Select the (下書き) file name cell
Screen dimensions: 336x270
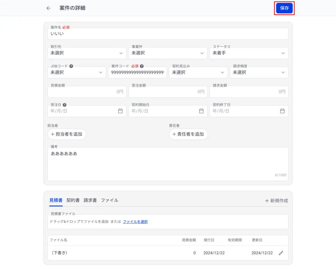pos(59,253)
